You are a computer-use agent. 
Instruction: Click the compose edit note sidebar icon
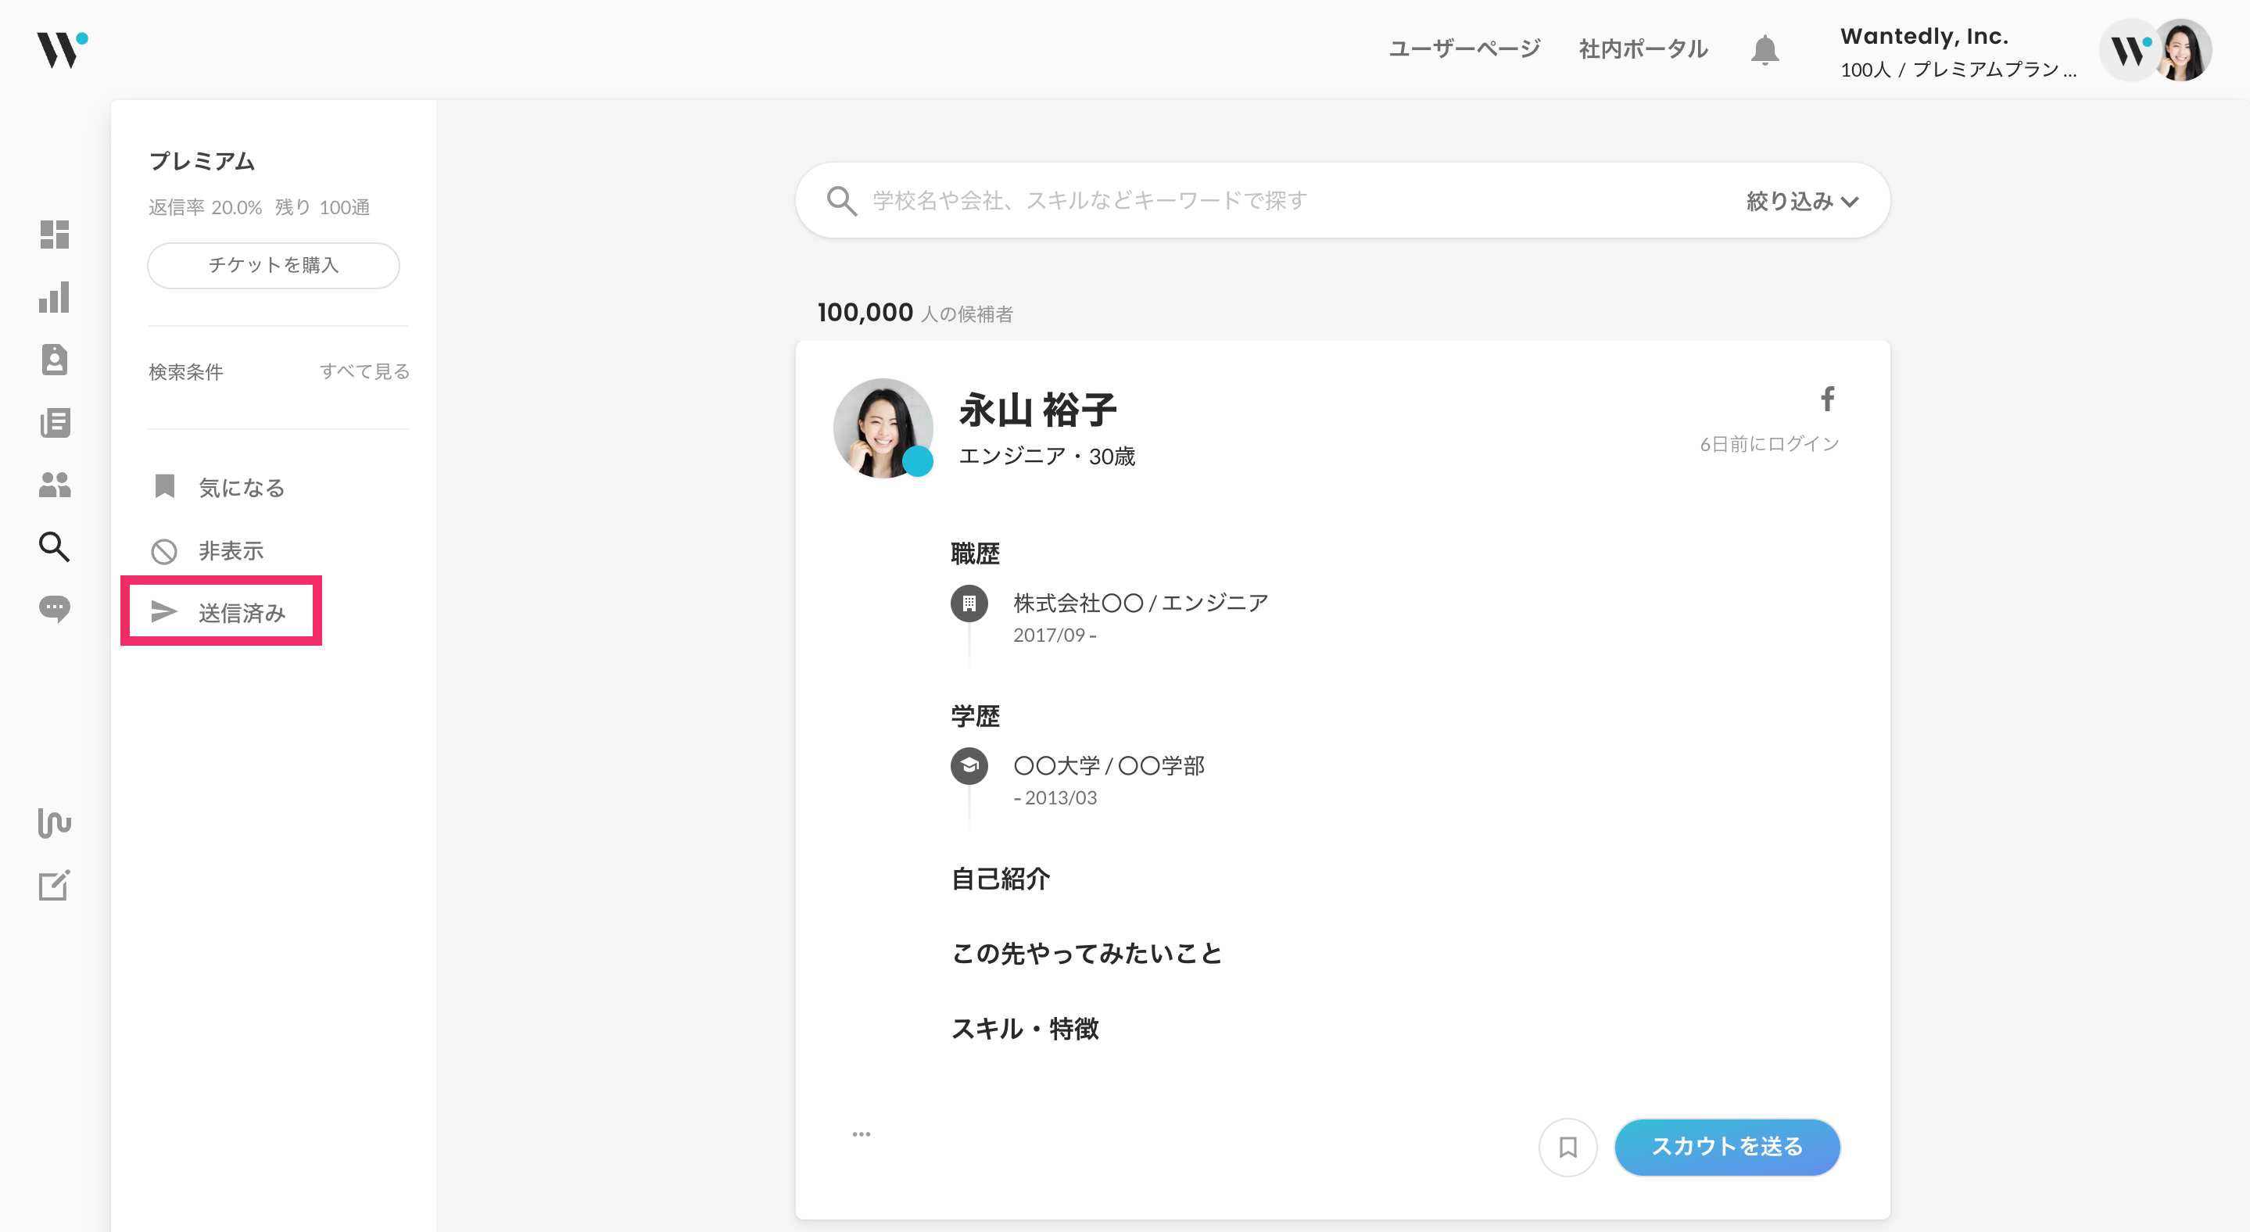tap(54, 886)
